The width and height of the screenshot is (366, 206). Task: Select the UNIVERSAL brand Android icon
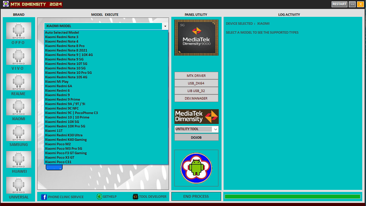pyautogui.click(x=19, y=185)
